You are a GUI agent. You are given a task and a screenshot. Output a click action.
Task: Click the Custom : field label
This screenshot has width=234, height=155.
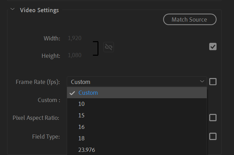(49, 100)
